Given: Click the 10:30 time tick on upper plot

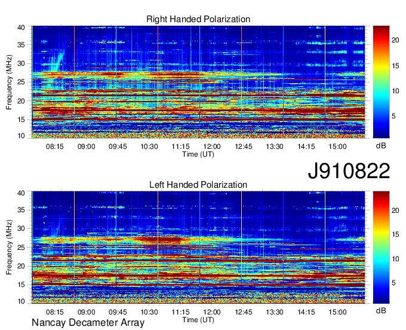Looking at the screenshot, I should [149, 146].
